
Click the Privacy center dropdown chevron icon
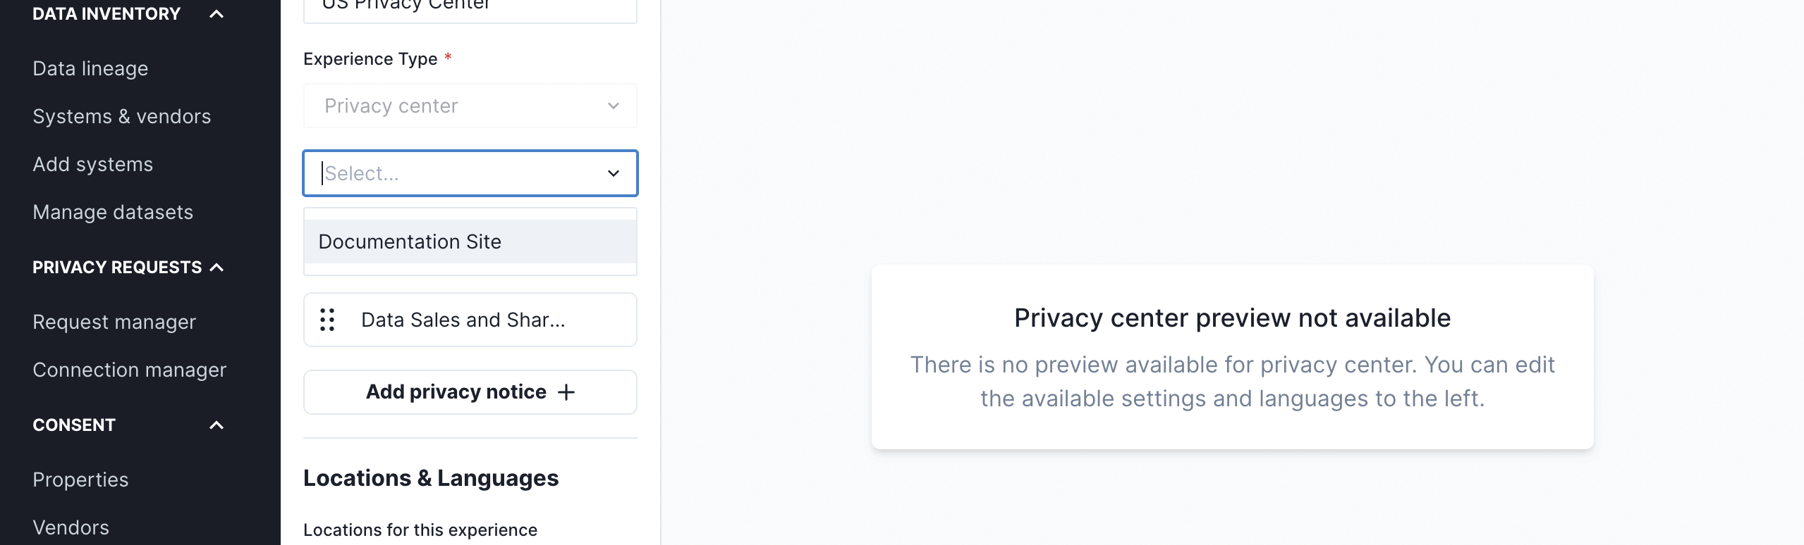point(614,106)
